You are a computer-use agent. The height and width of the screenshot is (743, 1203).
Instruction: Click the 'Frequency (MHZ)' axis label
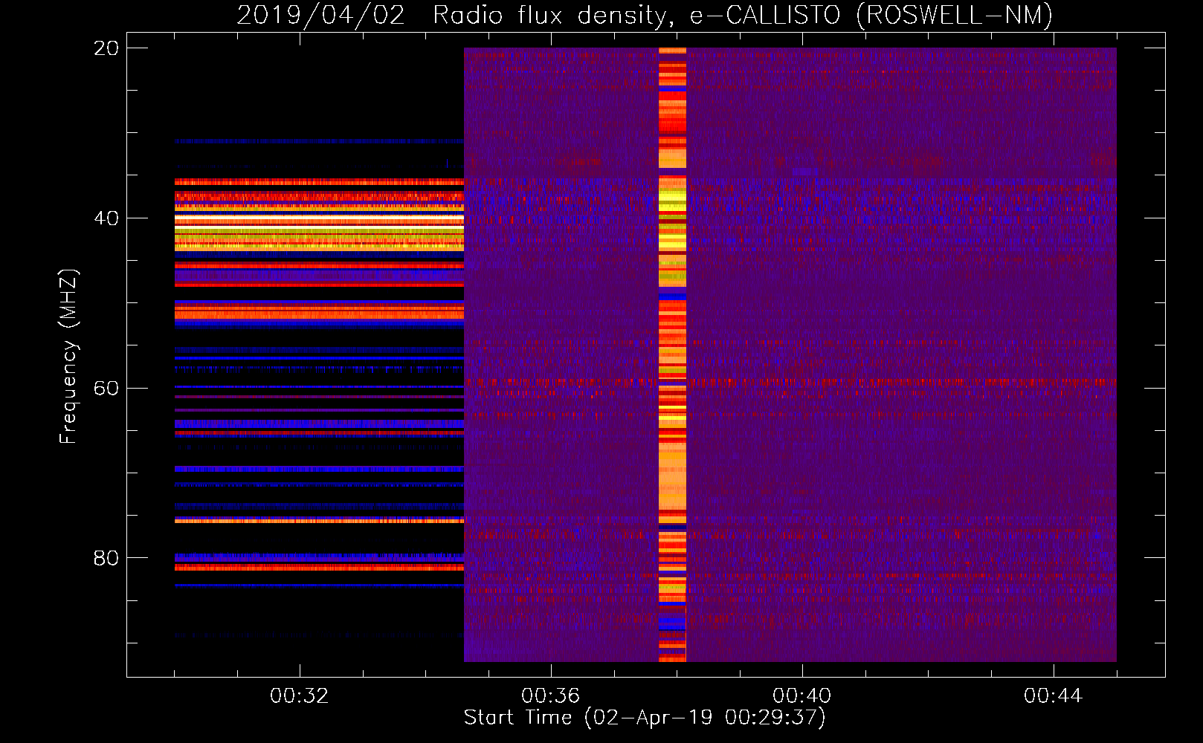point(68,357)
